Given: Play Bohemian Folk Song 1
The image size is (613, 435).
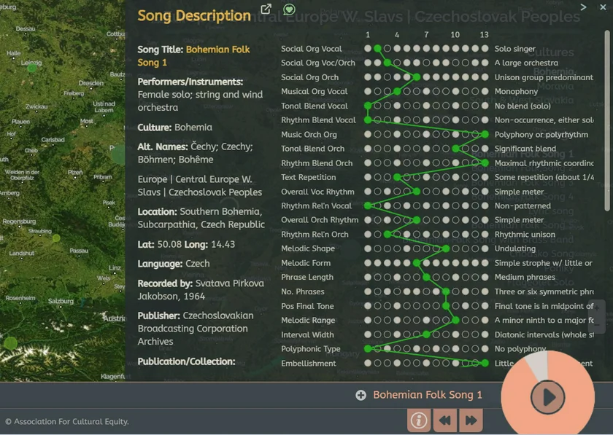Looking at the screenshot, I should (x=547, y=397).
